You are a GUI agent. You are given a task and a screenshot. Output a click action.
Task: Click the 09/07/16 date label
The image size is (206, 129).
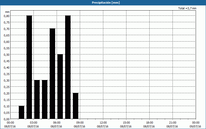click(195, 126)
